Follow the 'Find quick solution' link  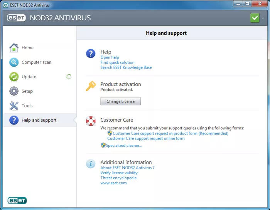click(117, 62)
